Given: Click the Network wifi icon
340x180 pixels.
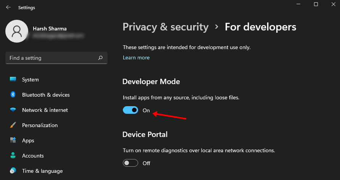Looking at the screenshot, I should pyautogui.click(x=13, y=110).
